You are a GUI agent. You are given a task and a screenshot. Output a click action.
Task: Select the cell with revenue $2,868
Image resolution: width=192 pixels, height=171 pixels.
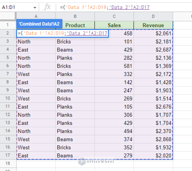pos(153,139)
